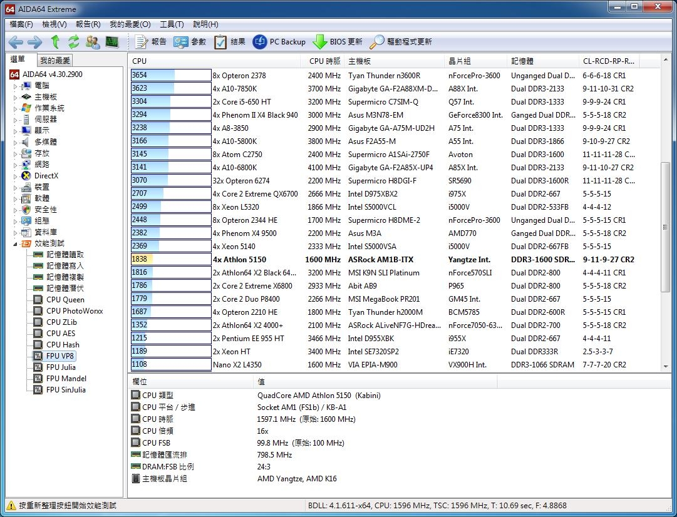
Task: Open 記憶體潛伏 benchmark
Action: (x=65, y=289)
